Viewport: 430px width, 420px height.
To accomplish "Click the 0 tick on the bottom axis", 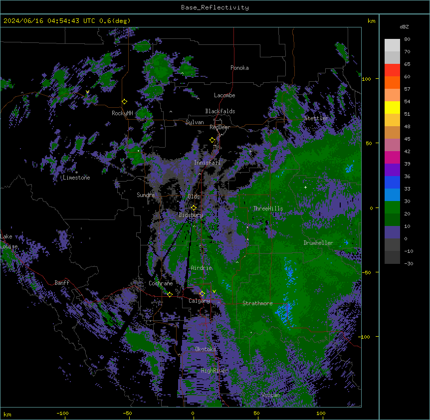I will 193,413.
